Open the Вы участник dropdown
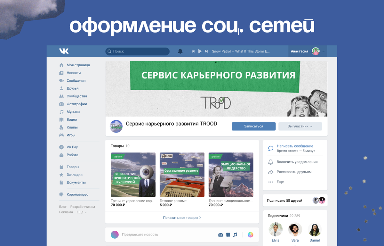This screenshot has height=246, width=384. tap(300, 126)
